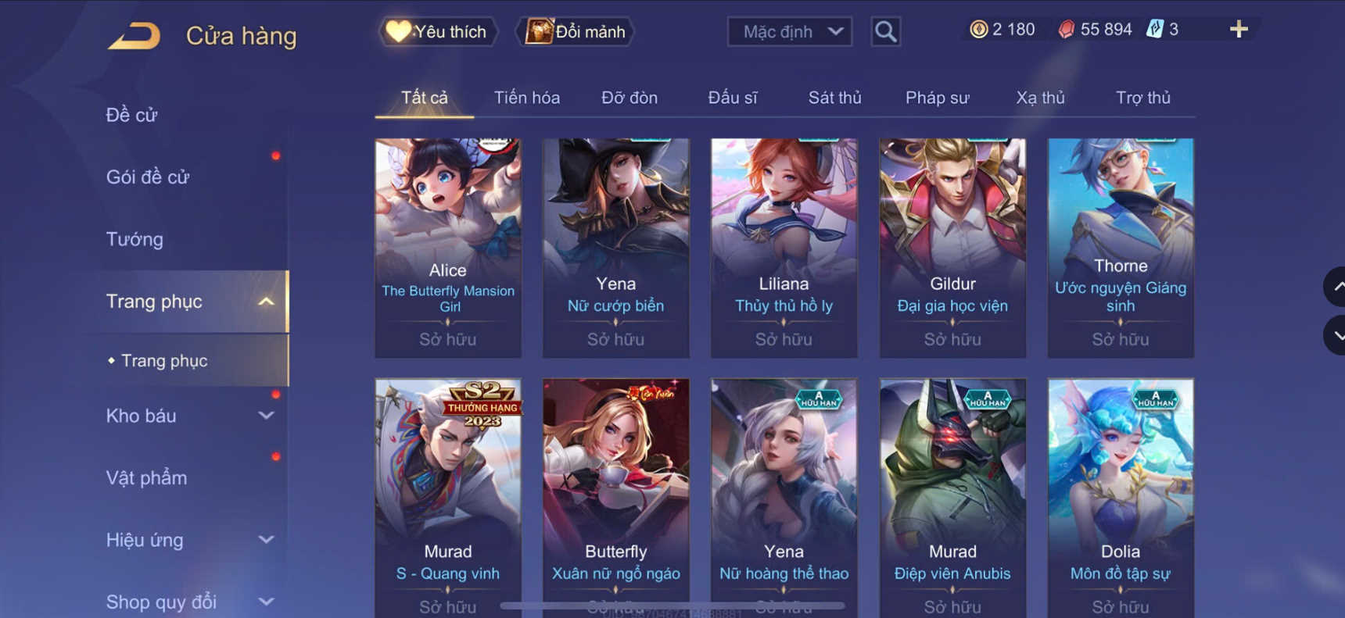
Task: Expand the Hiệu ứng sidebar section
Action: coord(267,540)
